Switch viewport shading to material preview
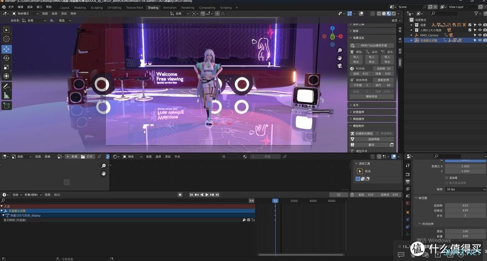 (x=389, y=14)
